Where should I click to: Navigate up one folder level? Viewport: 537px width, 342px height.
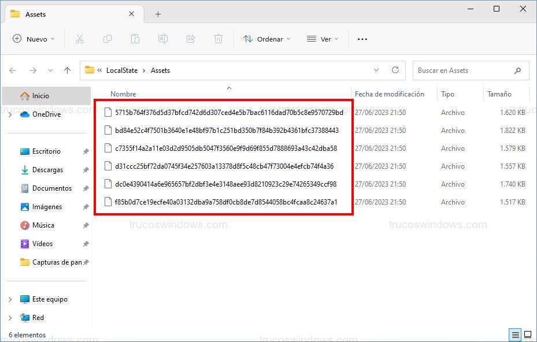tap(67, 70)
